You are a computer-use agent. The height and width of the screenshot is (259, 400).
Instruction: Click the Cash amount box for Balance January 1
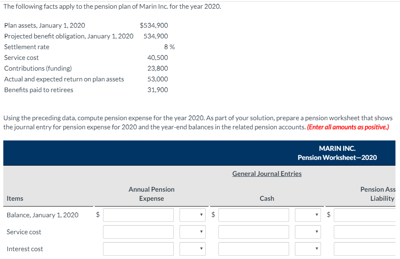coord(253,215)
